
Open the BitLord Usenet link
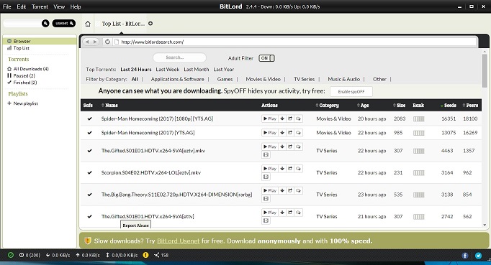pyautogui.click(x=178, y=241)
